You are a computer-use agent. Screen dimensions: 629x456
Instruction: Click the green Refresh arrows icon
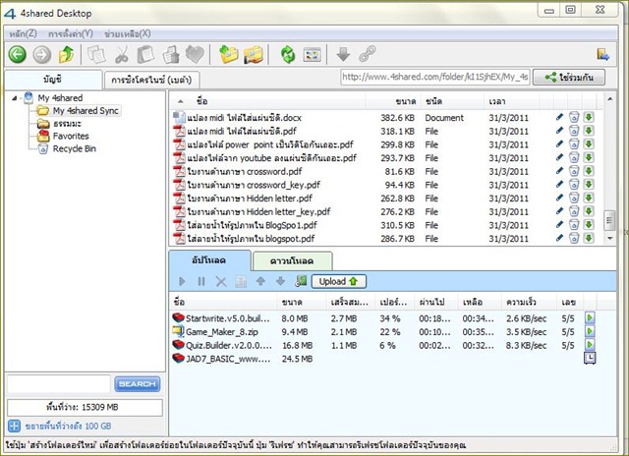tap(288, 55)
